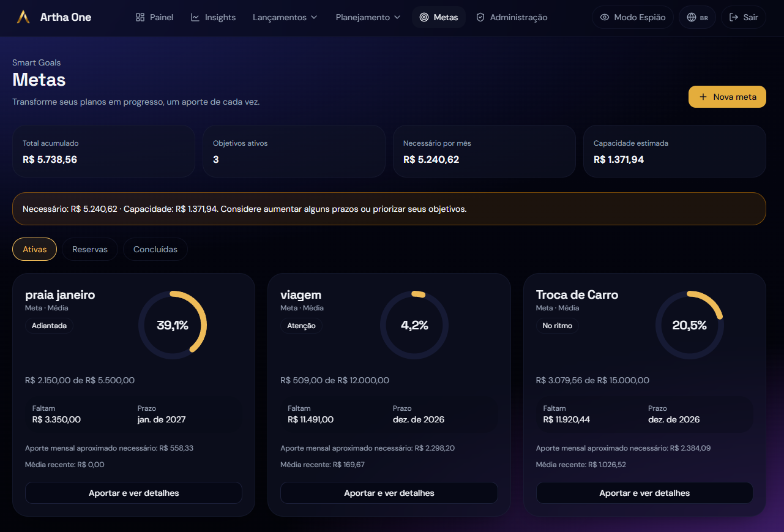The height and width of the screenshot is (532, 784).
Task: Click the 4,2% progress ring
Action: pos(414,325)
